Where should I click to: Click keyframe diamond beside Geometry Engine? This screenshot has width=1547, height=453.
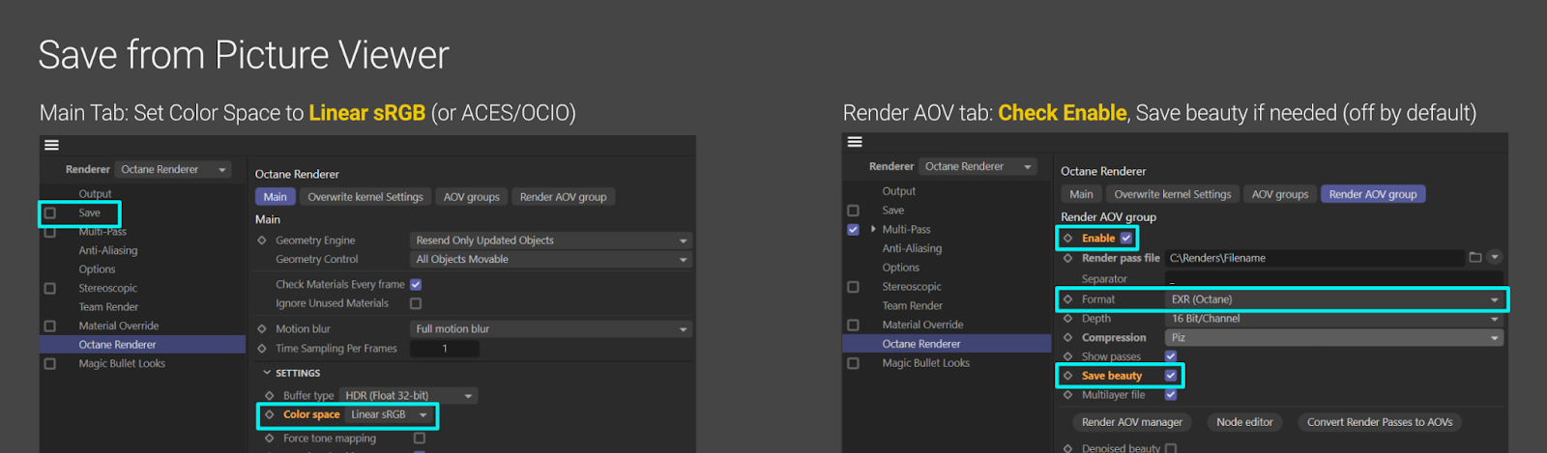point(262,241)
